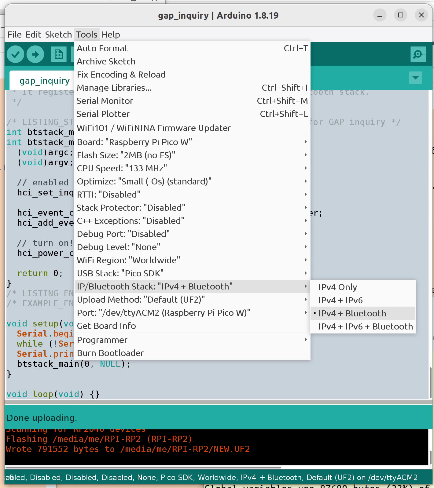Click the New sketch toolbar icon
This screenshot has width=434, height=488.
pyautogui.click(x=59, y=54)
